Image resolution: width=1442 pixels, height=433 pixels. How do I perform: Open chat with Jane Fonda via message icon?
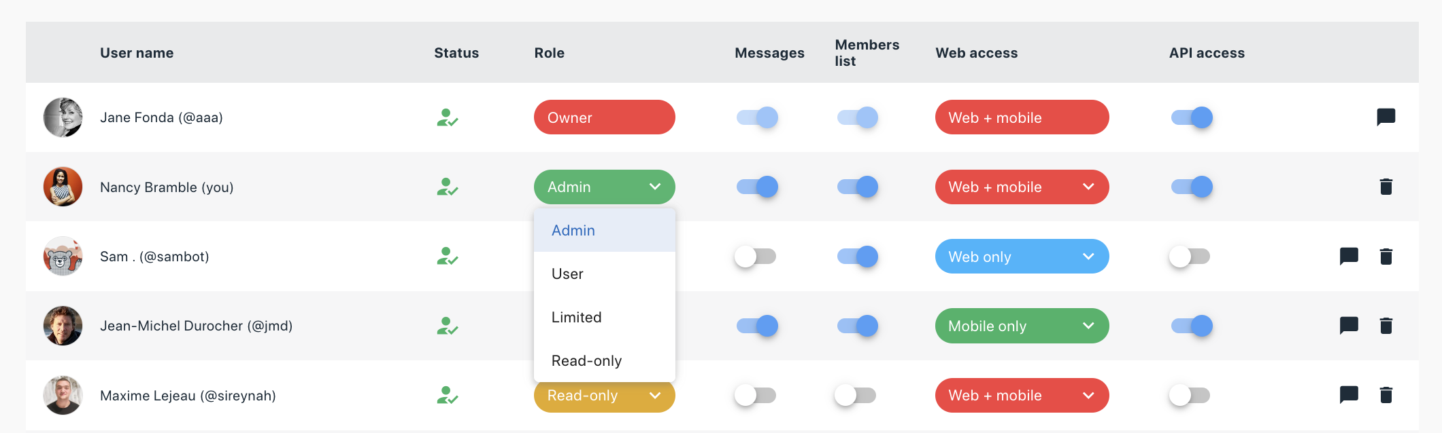click(x=1386, y=117)
